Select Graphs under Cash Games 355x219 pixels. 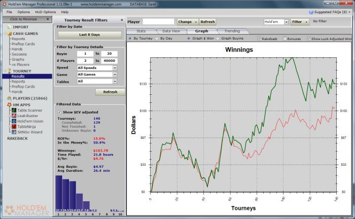[x=18, y=59]
